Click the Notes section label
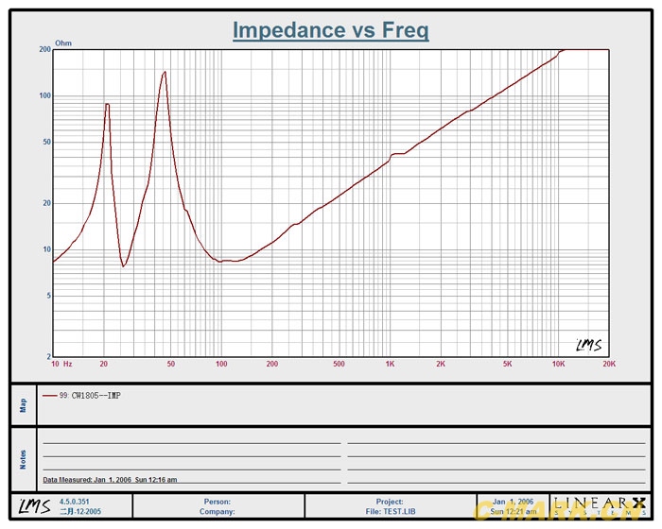The height and width of the screenshot is (529, 662). [24, 458]
